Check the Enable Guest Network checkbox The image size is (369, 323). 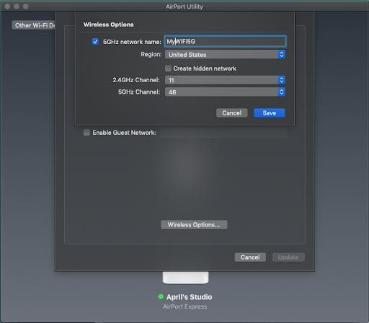[86, 133]
